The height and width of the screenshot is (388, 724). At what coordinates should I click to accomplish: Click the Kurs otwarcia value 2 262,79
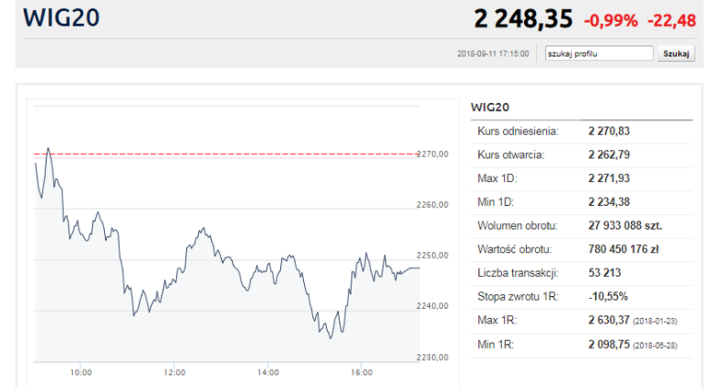click(x=609, y=154)
